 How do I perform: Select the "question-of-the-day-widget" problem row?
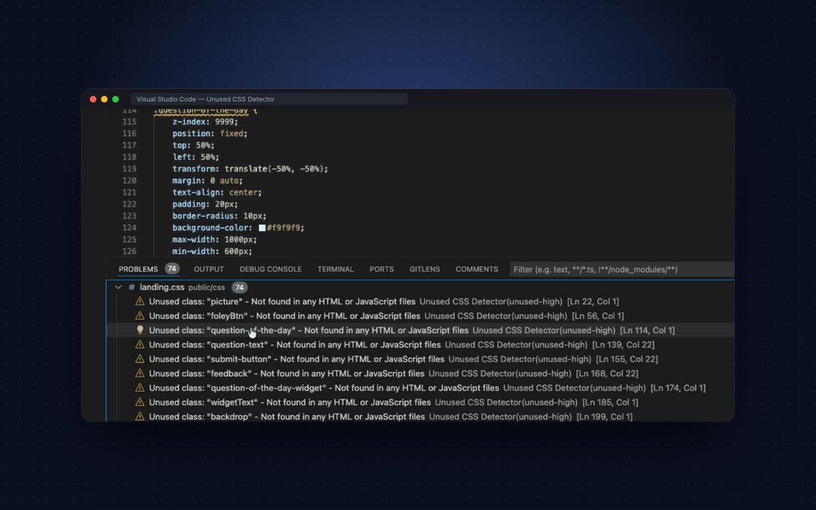(x=420, y=388)
